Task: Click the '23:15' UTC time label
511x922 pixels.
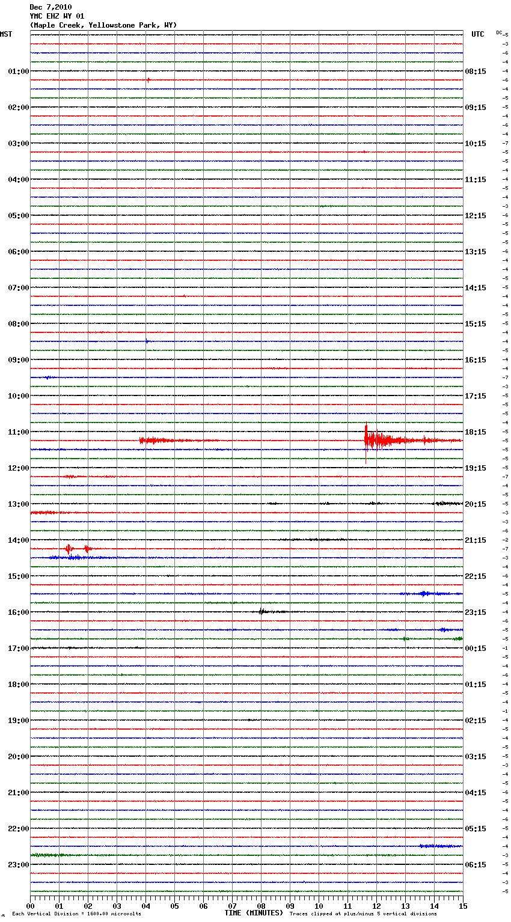Action: coord(476,612)
